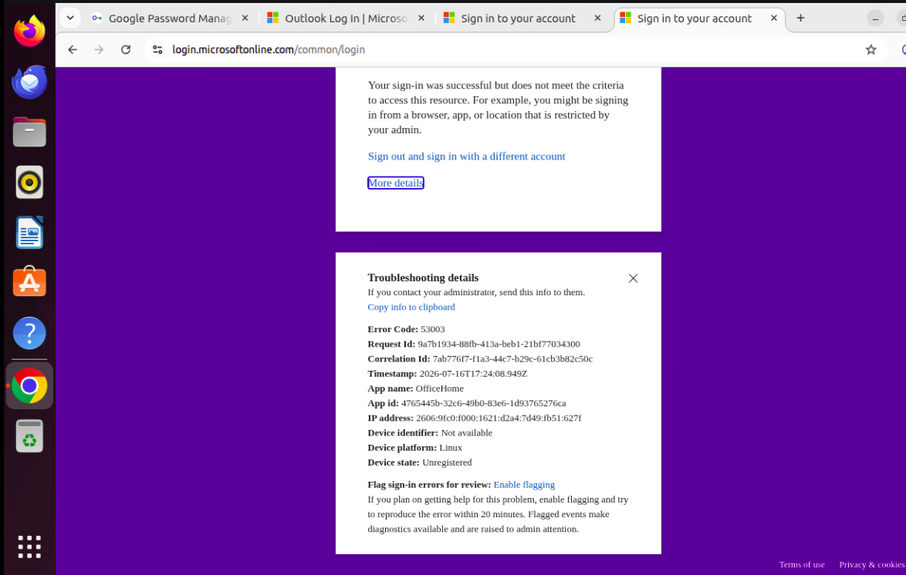
Task: Reload the current page
Action: point(126,49)
